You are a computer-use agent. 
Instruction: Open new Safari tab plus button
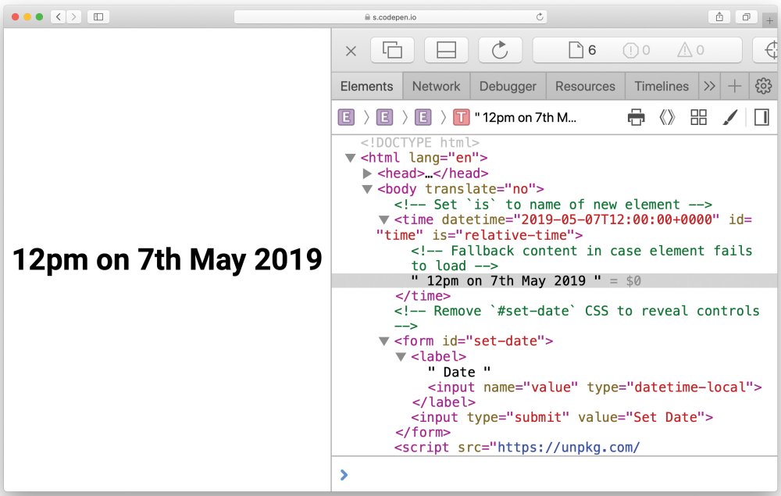[769, 20]
